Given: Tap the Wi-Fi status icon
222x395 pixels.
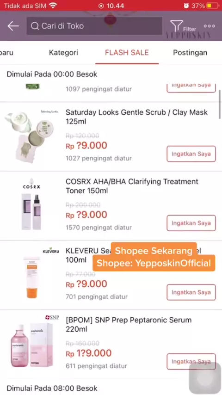Looking at the screenshot, I should tap(53, 5).
